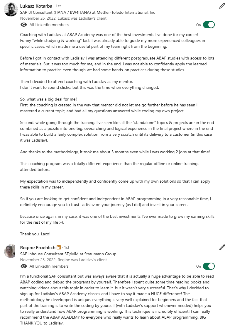This screenshot has height=328, width=230.
Task: Open Regine Froehlich's profile name link
Action: coord(38,247)
